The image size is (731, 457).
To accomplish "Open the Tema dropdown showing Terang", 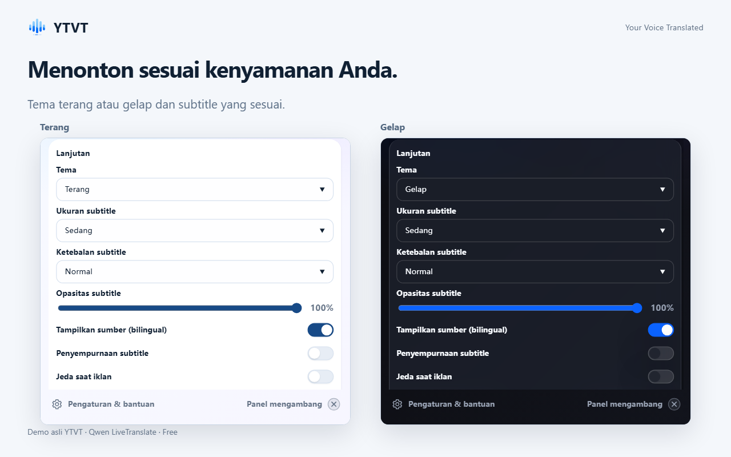I will [x=195, y=189].
